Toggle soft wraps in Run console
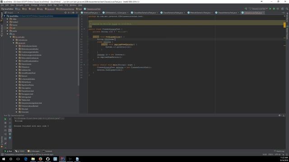Viewport: 289px width, 162px height. (10, 126)
